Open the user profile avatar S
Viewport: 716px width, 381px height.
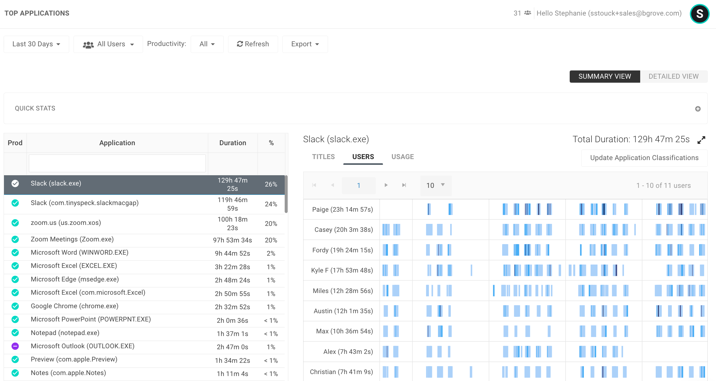click(x=699, y=14)
